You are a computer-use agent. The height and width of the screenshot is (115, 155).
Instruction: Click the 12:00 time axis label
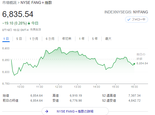click(x=59, y=87)
